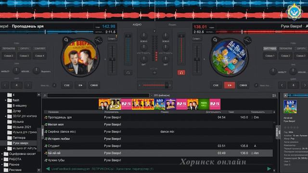This screenshot has width=308, height=173.
Task: Click music note icon beside Милая моя
Action: (x=46, y=124)
